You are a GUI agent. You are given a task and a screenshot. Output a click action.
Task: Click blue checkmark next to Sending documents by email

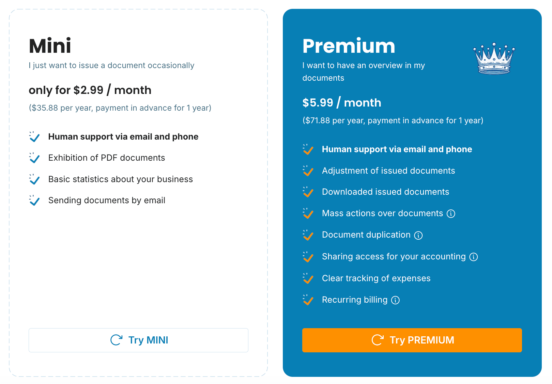coord(34,200)
